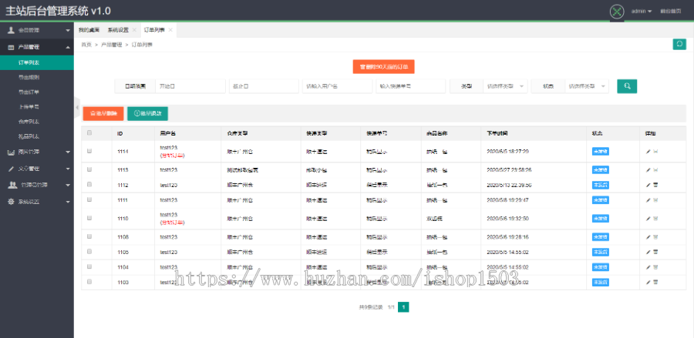
Task: Click the orange delete-90-day-orders button
Action: coord(383,67)
